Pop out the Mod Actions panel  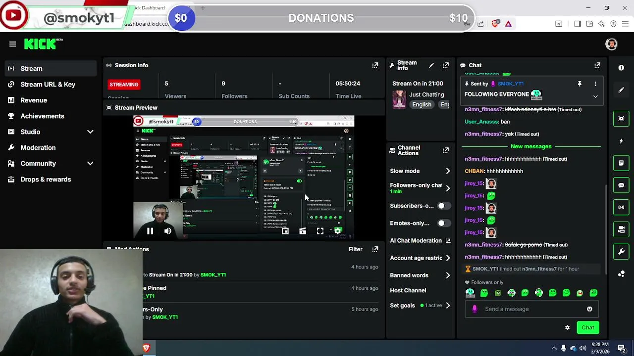pos(375,249)
